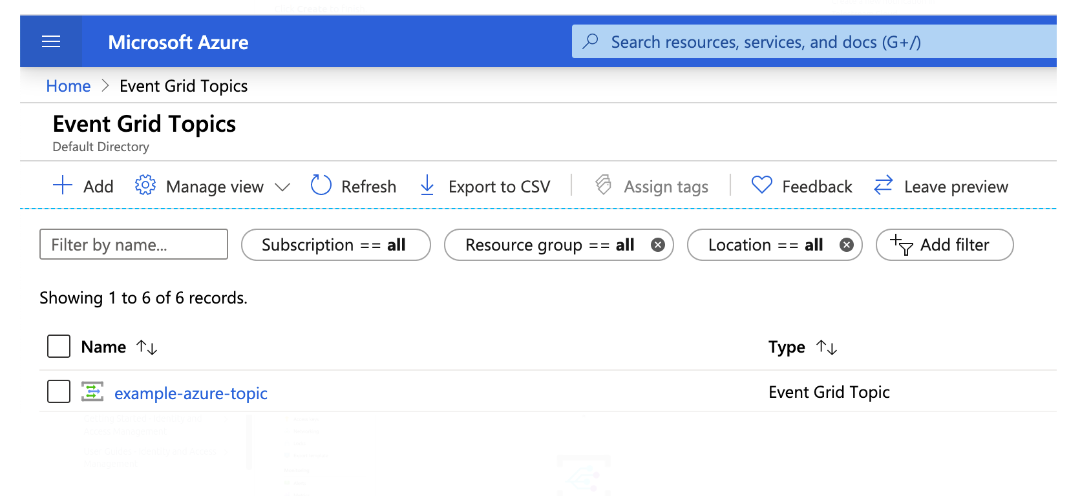The width and height of the screenshot is (1080, 496).
Task: Click the Add plus icon
Action: click(63, 185)
